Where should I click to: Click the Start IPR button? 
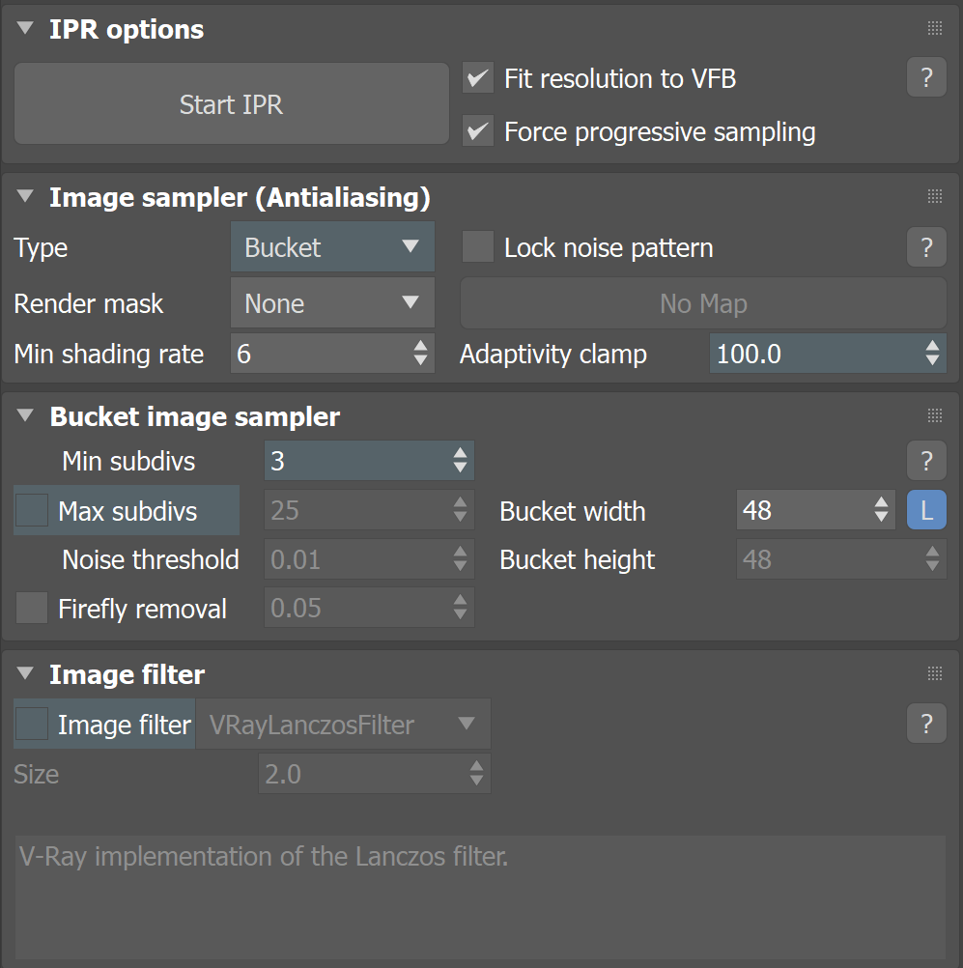[232, 103]
